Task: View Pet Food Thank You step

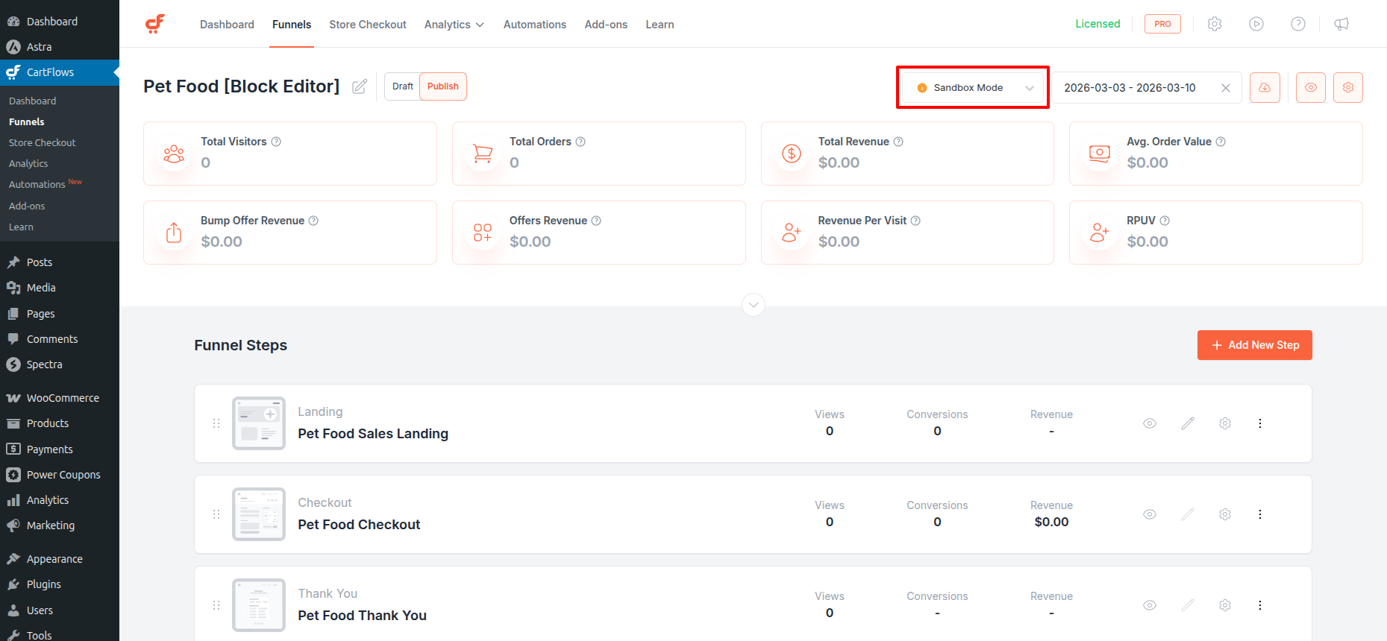Action: [x=1150, y=605]
